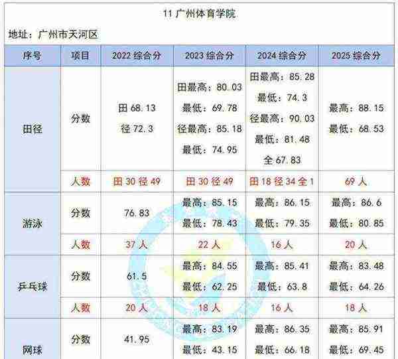The image size is (398, 359).
Task: Click the entry "最低：80.85"
Action: [x=356, y=223]
